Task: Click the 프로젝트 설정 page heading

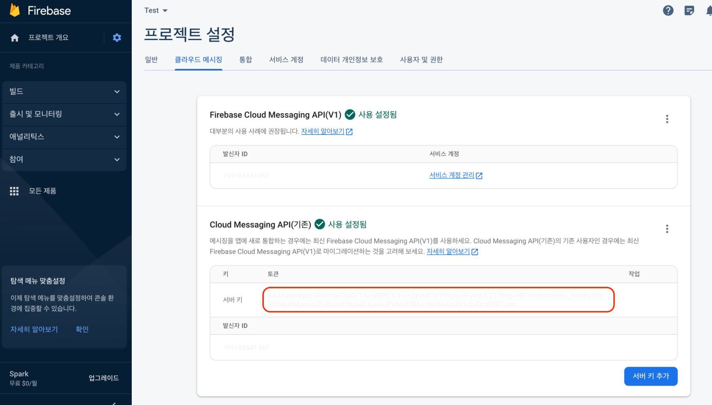Action: [189, 34]
